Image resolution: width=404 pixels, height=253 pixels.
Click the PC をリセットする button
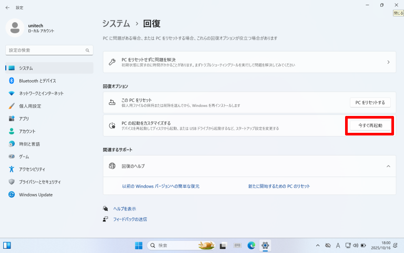point(370,102)
